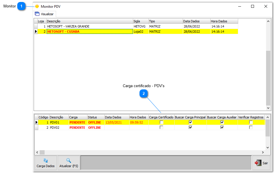Click the Carga Dados button icon
This screenshot has height=174, width=275.
coord(45,161)
